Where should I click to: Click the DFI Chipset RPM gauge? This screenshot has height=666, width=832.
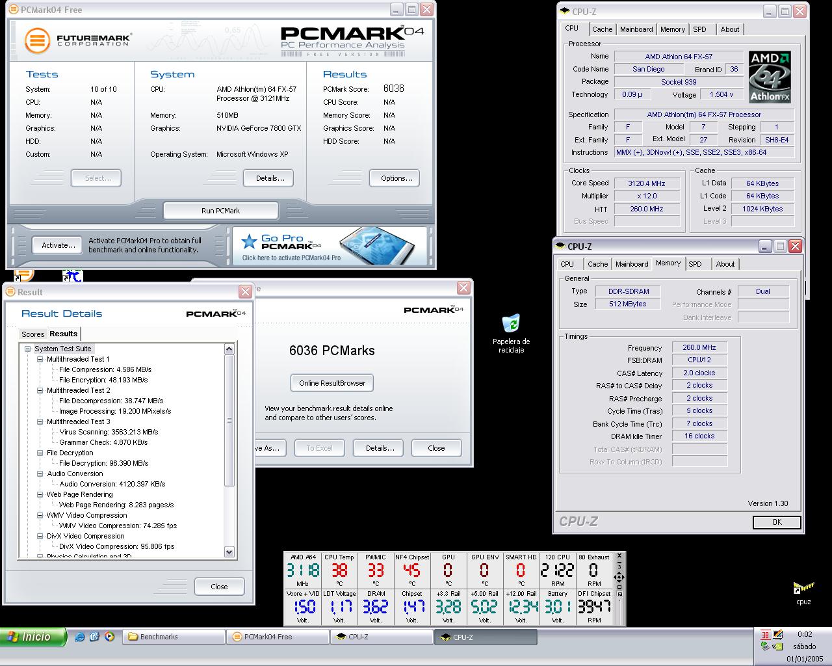point(594,607)
